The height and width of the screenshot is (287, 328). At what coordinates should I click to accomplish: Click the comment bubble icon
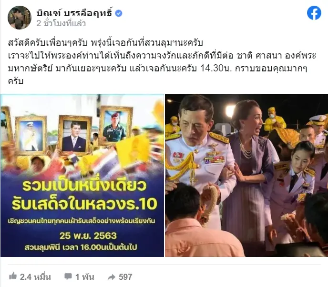coord(68,277)
